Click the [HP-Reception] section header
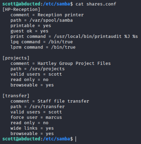The height and width of the screenshot is (144, 141). [x=21, y=9]
